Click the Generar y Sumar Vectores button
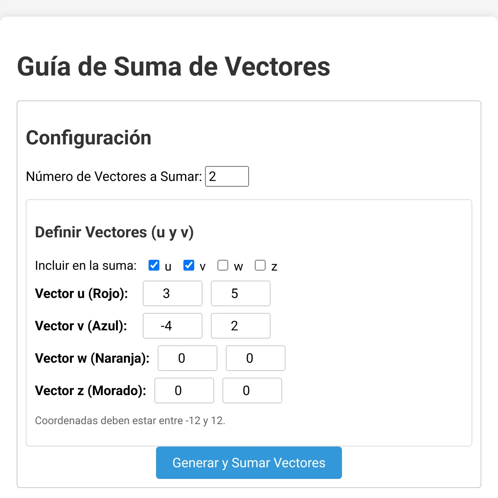Viewport: 498px width, 498px height. (249, 463)
